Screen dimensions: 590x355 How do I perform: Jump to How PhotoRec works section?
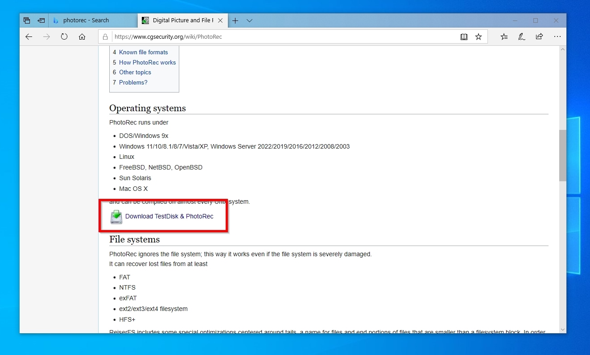coord(148,63)
